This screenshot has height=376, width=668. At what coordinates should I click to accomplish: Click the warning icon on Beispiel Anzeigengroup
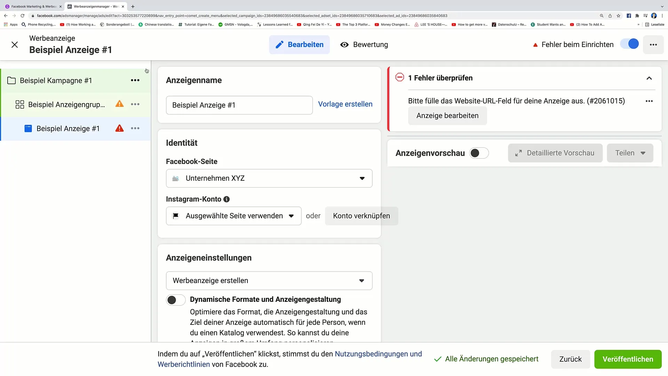coord(119,104)
